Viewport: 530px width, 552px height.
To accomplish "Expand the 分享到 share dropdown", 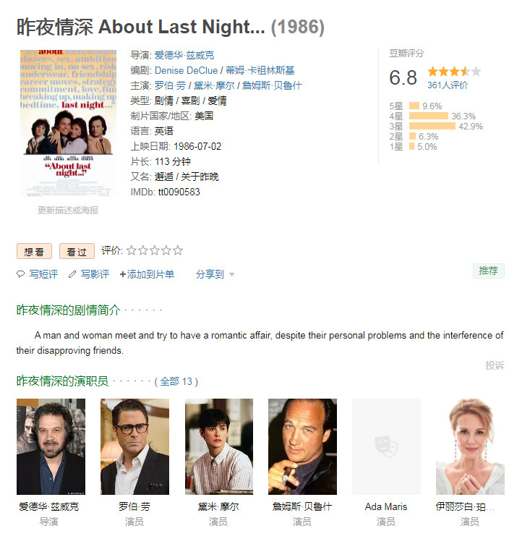I will [215, 274].
